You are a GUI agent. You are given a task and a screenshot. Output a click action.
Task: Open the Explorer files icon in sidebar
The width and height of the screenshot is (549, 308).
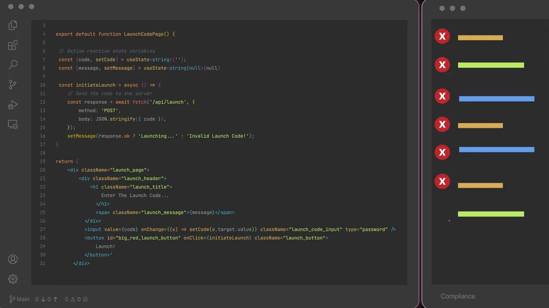tap(13, 25)
